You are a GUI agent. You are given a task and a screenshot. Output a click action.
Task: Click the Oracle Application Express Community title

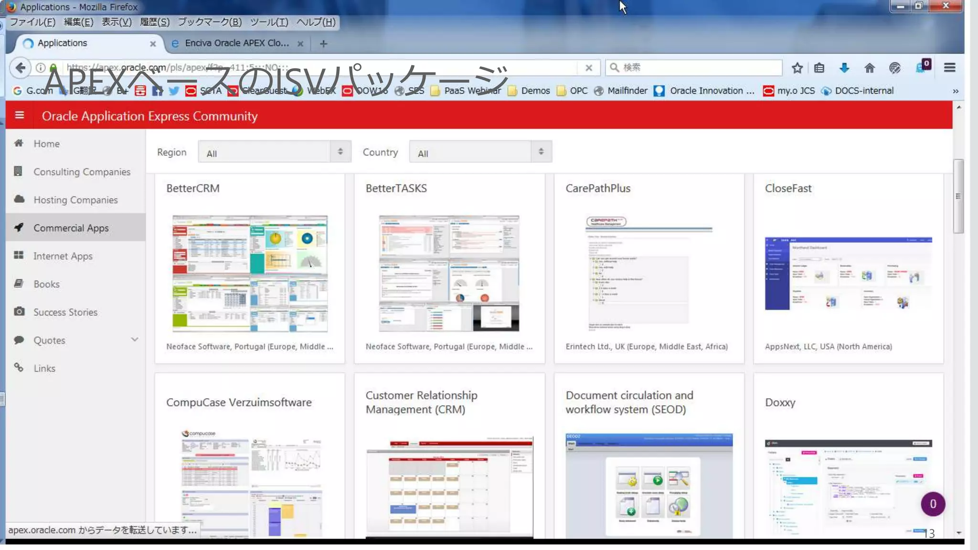click(x=149, y=116)
